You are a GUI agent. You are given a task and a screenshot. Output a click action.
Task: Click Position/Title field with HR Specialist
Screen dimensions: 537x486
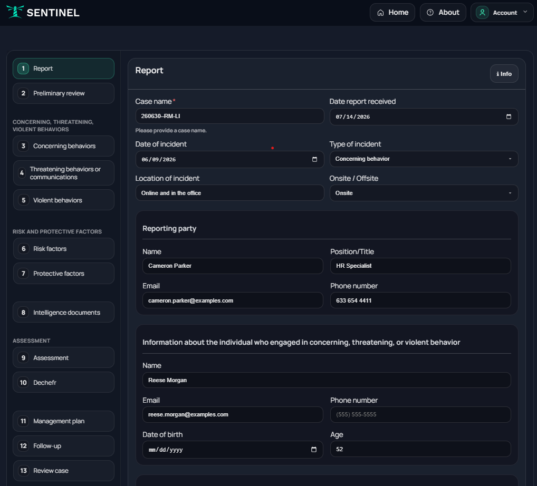point(420,266)
